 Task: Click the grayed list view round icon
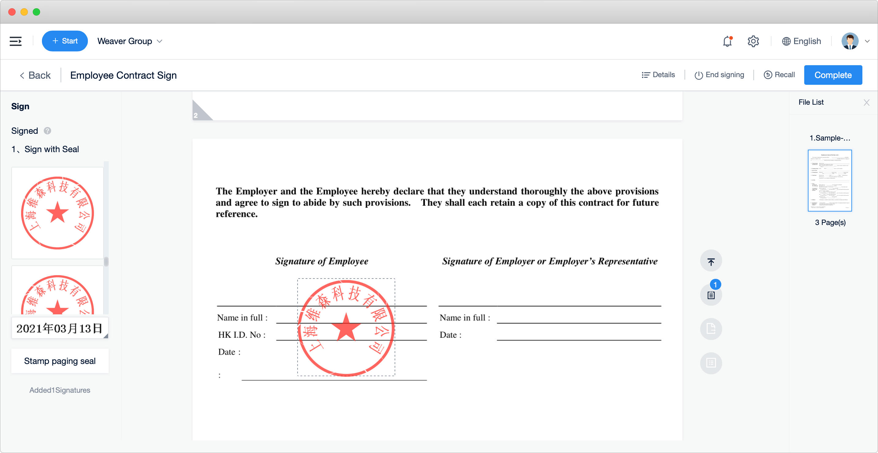tap(711, 363)
